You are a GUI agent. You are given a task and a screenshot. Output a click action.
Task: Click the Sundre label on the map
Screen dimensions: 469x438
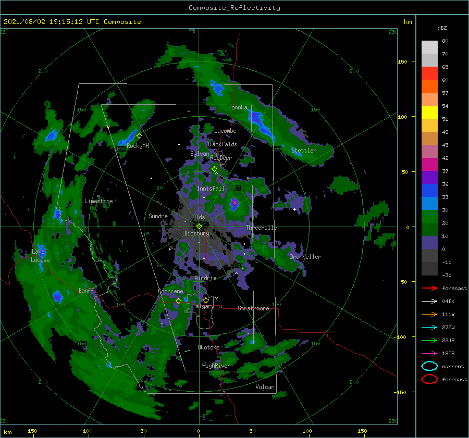158,216
